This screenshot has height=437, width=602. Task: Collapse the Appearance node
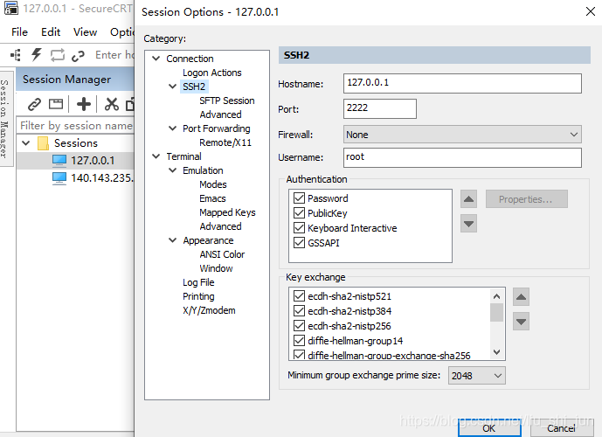click(173, 240)
